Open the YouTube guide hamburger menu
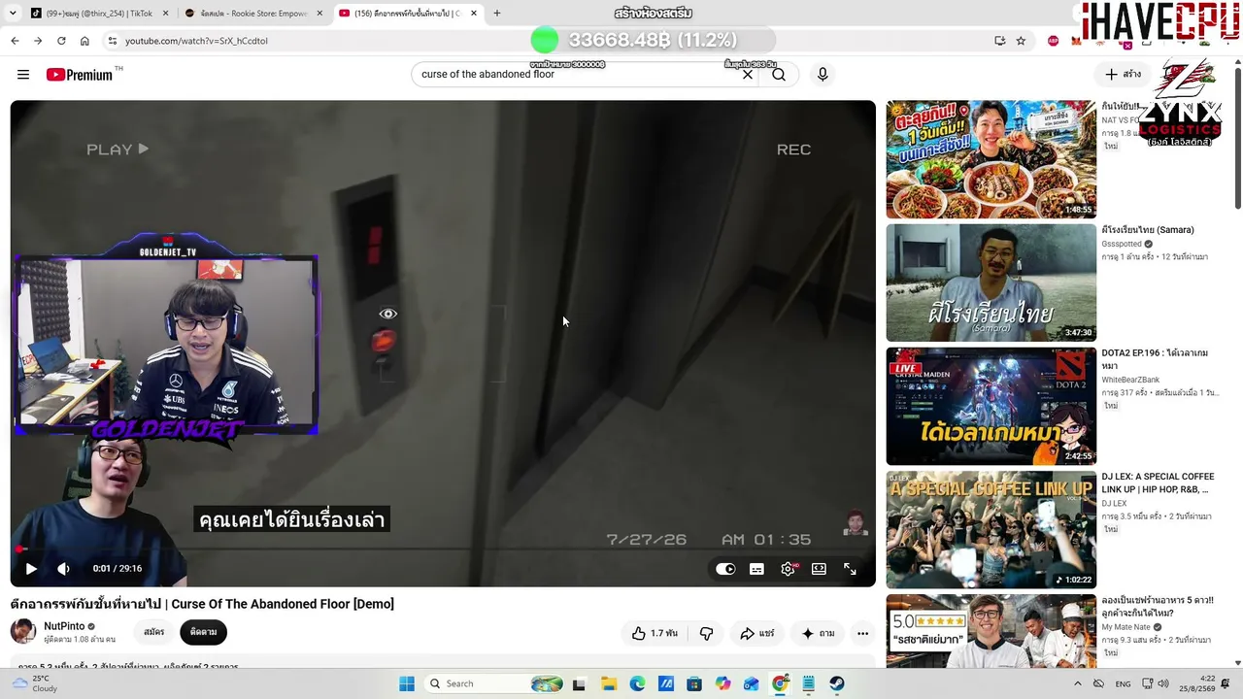 pos(23,75)
